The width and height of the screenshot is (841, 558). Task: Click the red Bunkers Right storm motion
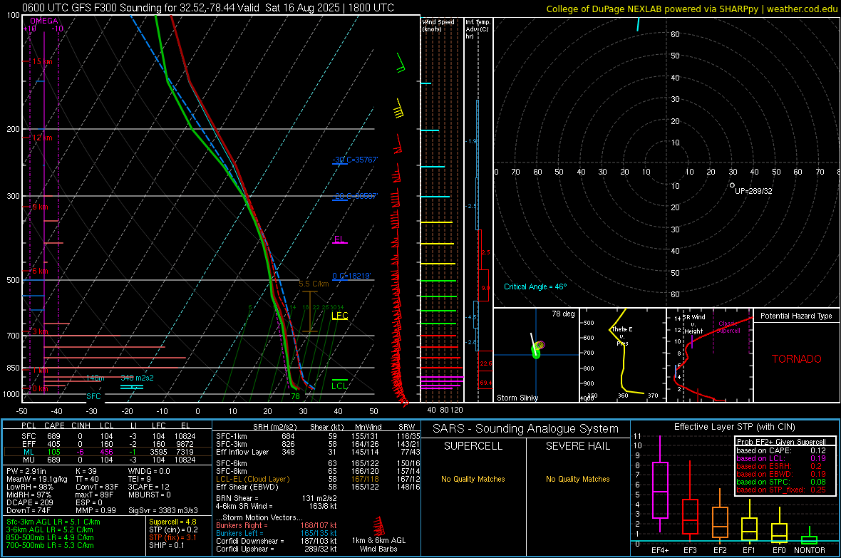[277, 525]
